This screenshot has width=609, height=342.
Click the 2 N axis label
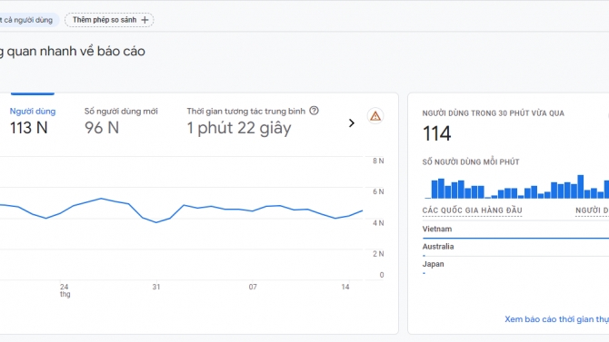[x=378, y=254]
